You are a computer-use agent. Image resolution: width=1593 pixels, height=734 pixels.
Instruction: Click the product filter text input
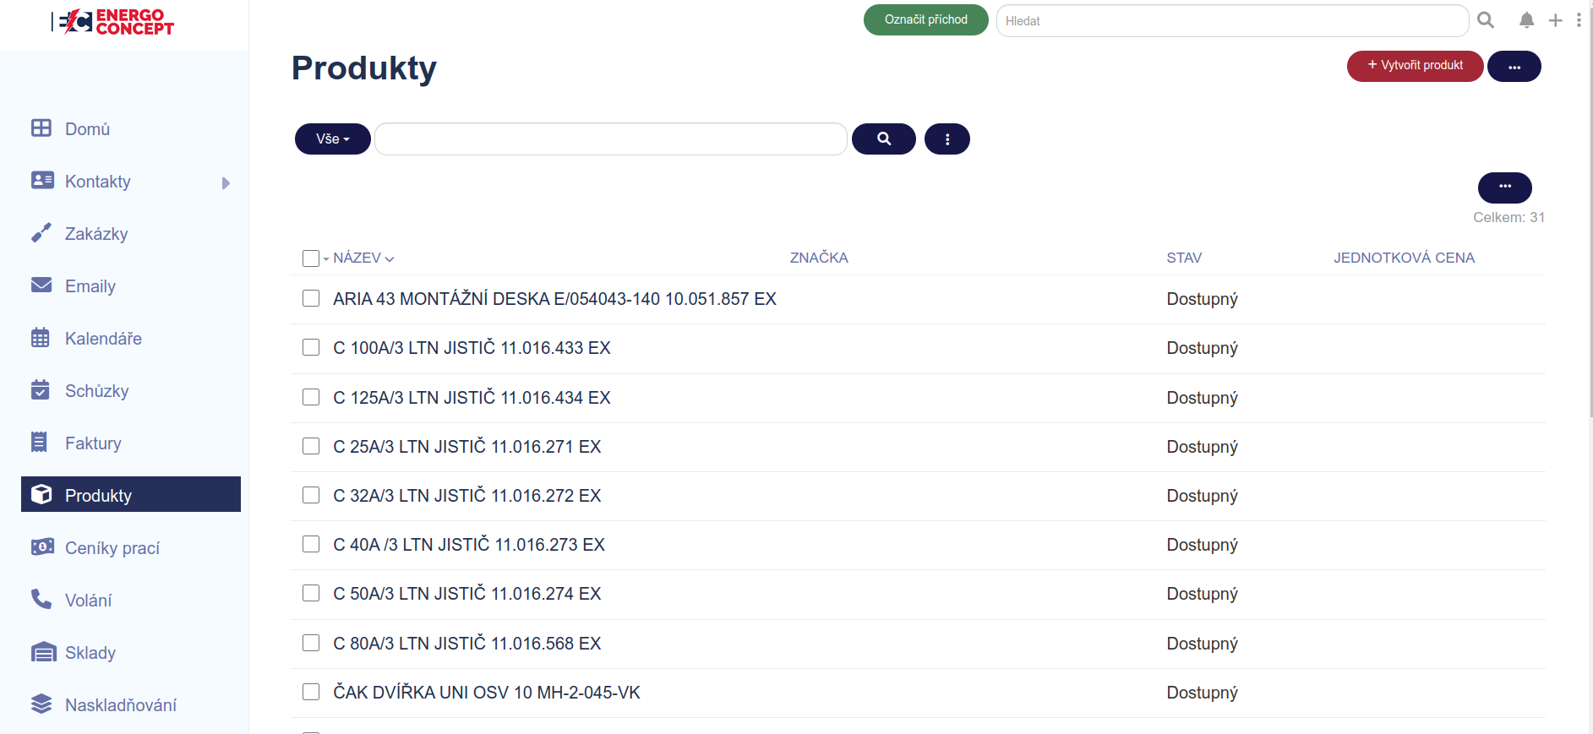tap(610, 139)
